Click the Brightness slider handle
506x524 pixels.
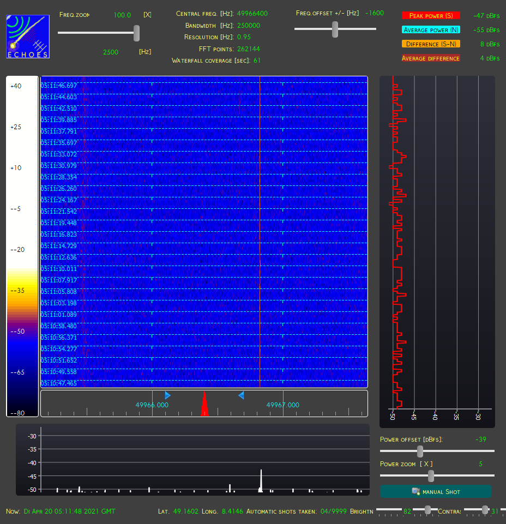pyautogui.click(x=427, y=510)
